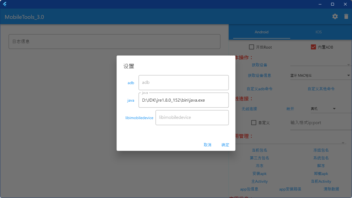Click the ip:port input field
Image resolution: width=352 pixels, height=198 pixels.
pyautogui.click(x=321, y=122)
